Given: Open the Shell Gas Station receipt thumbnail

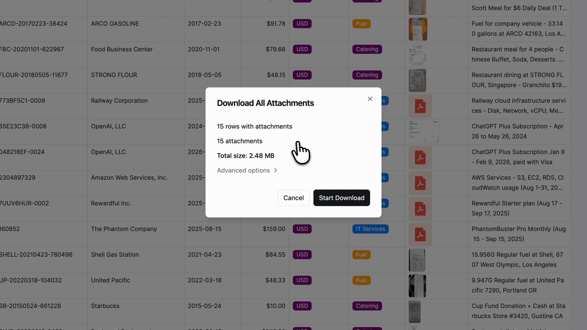Looking at the screenshot, I should point(418,260).
